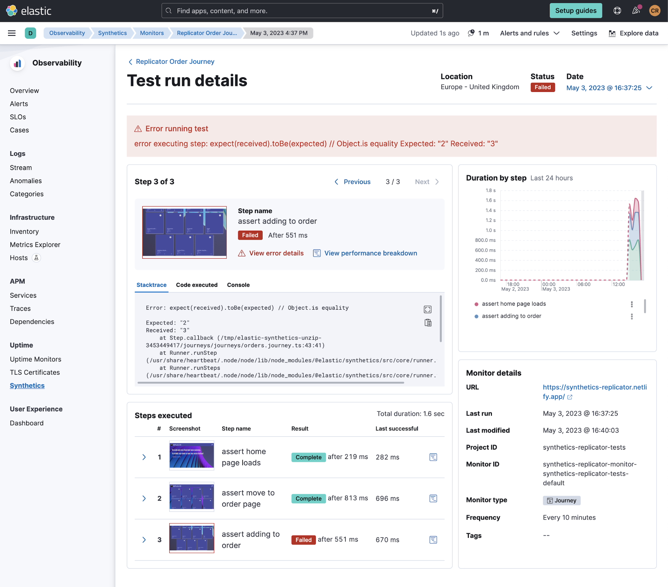The image size is (668, 587).
Task: Click View error details link
Action: pos(276,253)
